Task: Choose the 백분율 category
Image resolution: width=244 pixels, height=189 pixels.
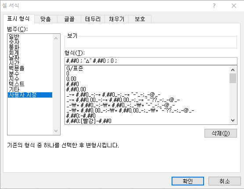Action: coord(30,69)
